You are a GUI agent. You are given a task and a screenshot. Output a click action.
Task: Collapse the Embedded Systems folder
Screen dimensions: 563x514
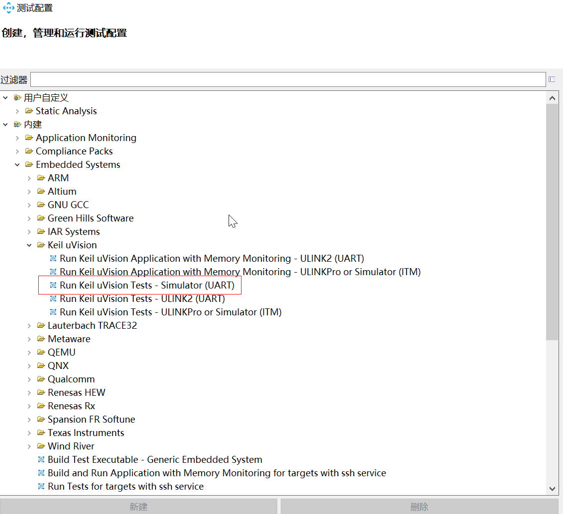pyautogui.click(x=17, y=165)
